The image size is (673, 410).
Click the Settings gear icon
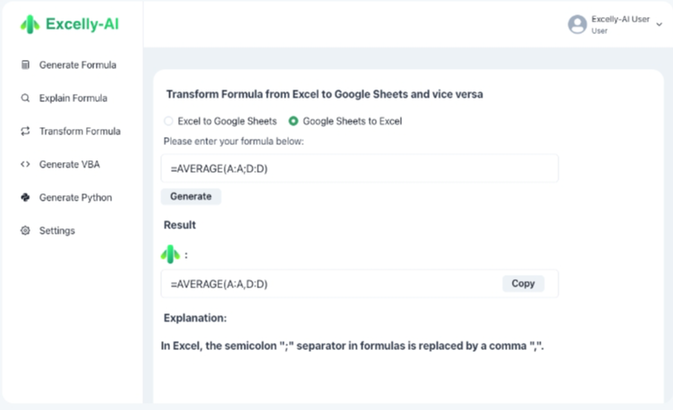coord(25,230)
